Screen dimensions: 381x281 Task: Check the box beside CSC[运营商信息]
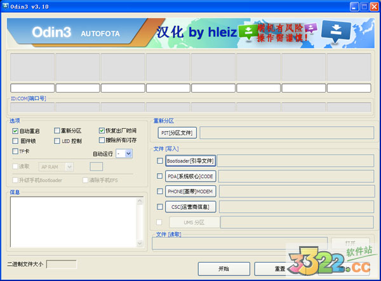click(159, 207)
